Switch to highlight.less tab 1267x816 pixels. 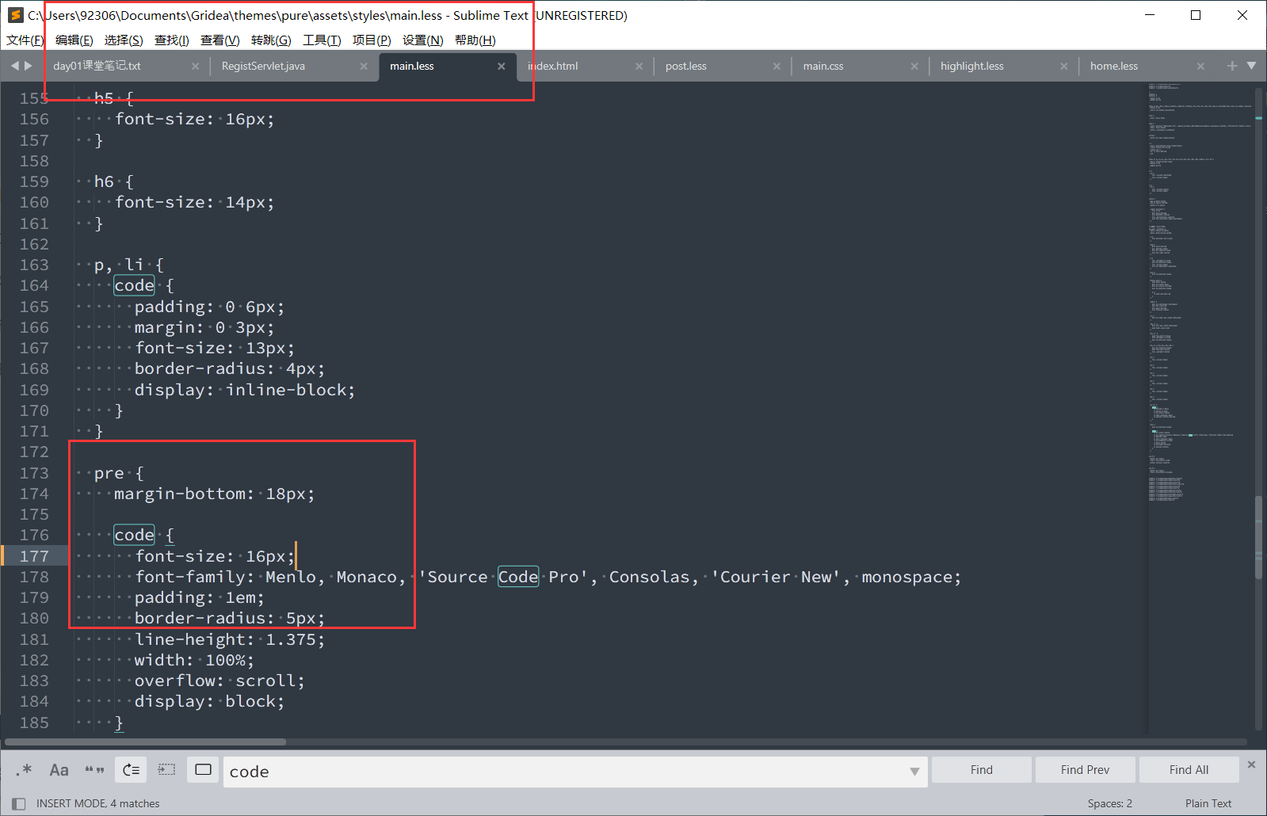coord(972,66)
